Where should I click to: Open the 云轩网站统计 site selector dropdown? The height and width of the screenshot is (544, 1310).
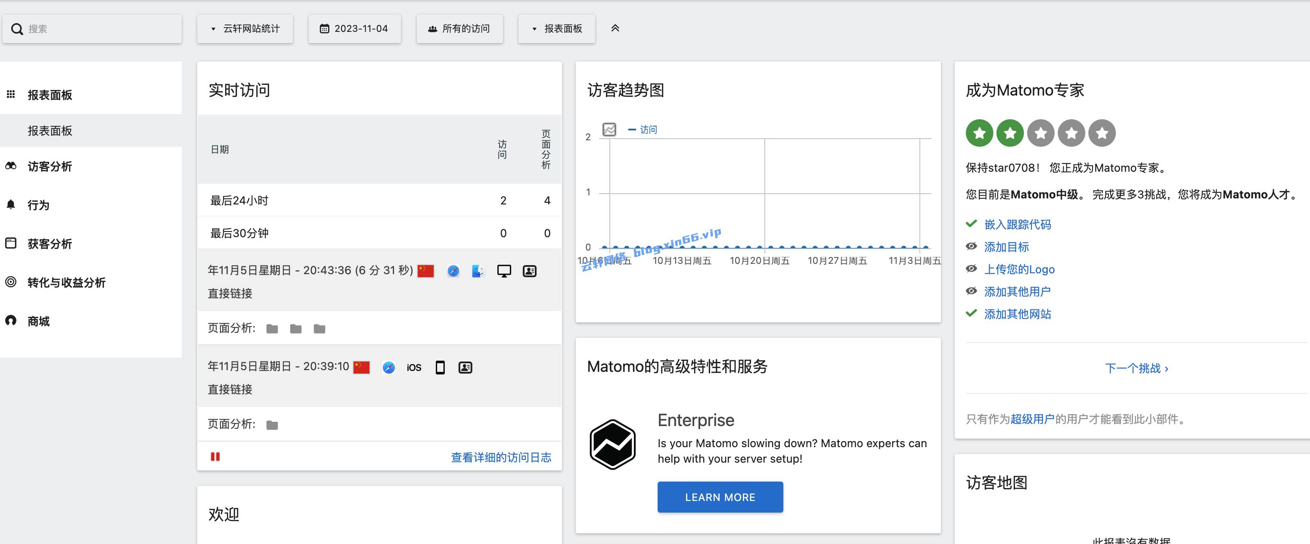click(245, 29)
